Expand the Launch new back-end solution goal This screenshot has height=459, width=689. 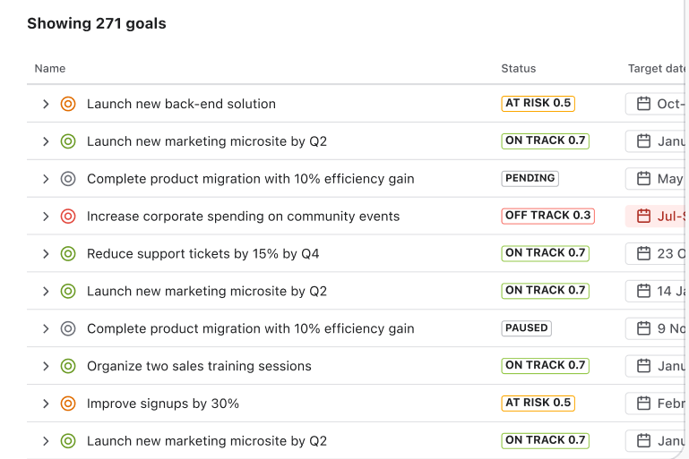coord(46,104)
